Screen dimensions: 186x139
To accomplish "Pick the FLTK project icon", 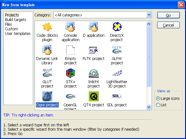I will tap(93, 50).
